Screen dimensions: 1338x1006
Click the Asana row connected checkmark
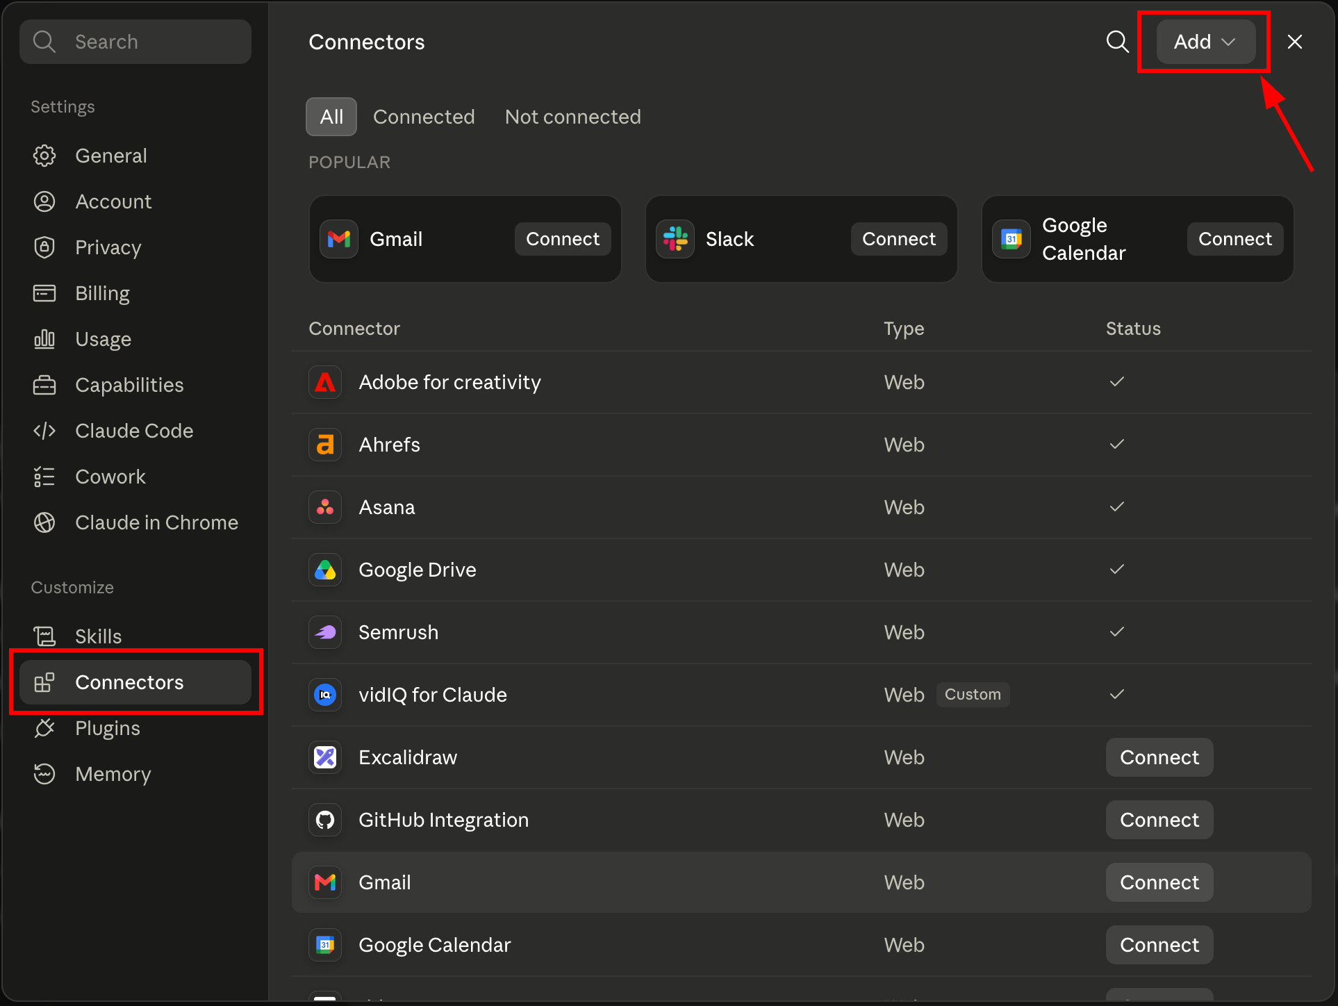click(x=1117, y=506)
